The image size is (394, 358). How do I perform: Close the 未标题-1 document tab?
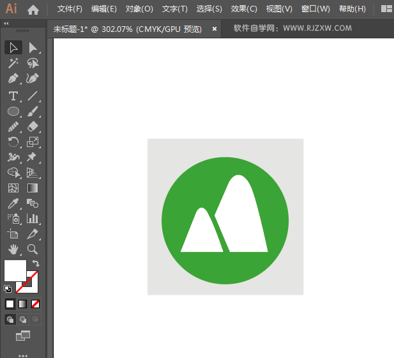(x=215, y=29)
